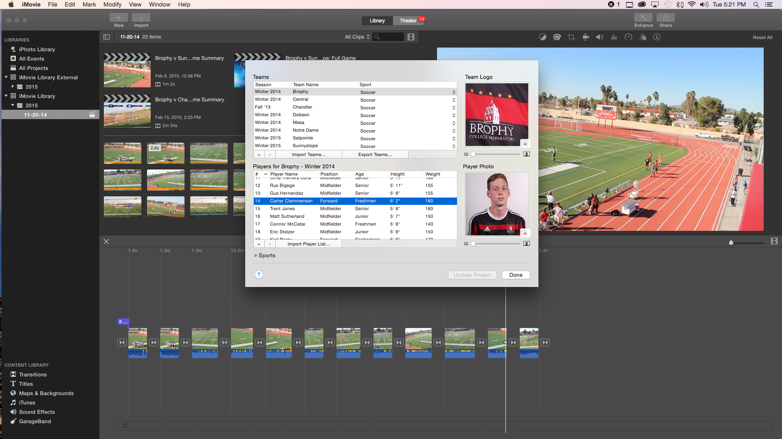
Task: Show clip information
Action: [x=657, y=37]
